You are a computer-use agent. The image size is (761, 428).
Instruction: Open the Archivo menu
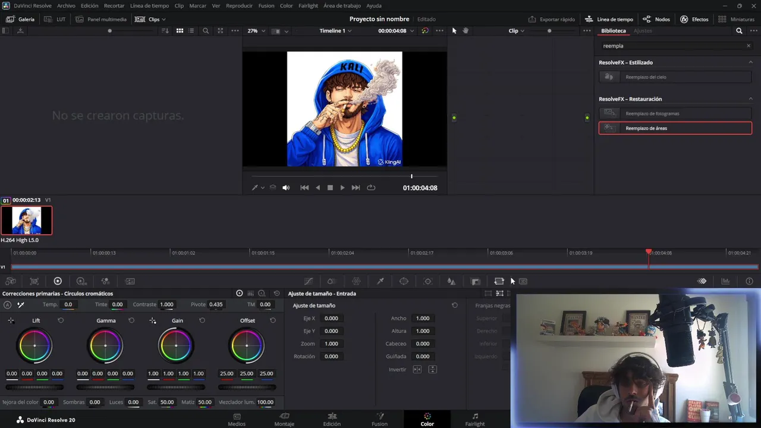[x=66, y=5]
